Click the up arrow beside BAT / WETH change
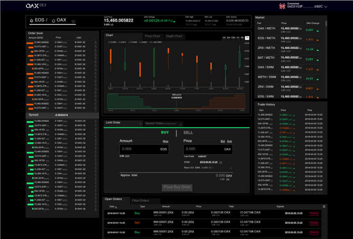This screenshot has height=239, width=353. coord(318,60)
